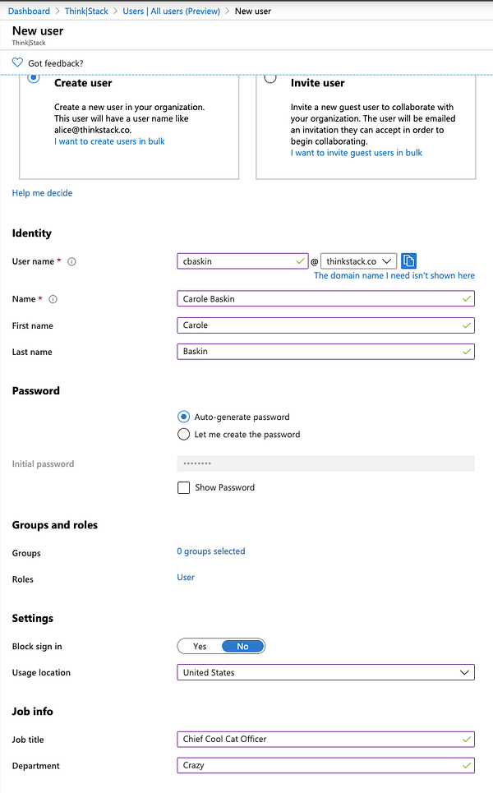Open the Help me decide link
This screenshot has width=493, height=793.
pos(42,193)
